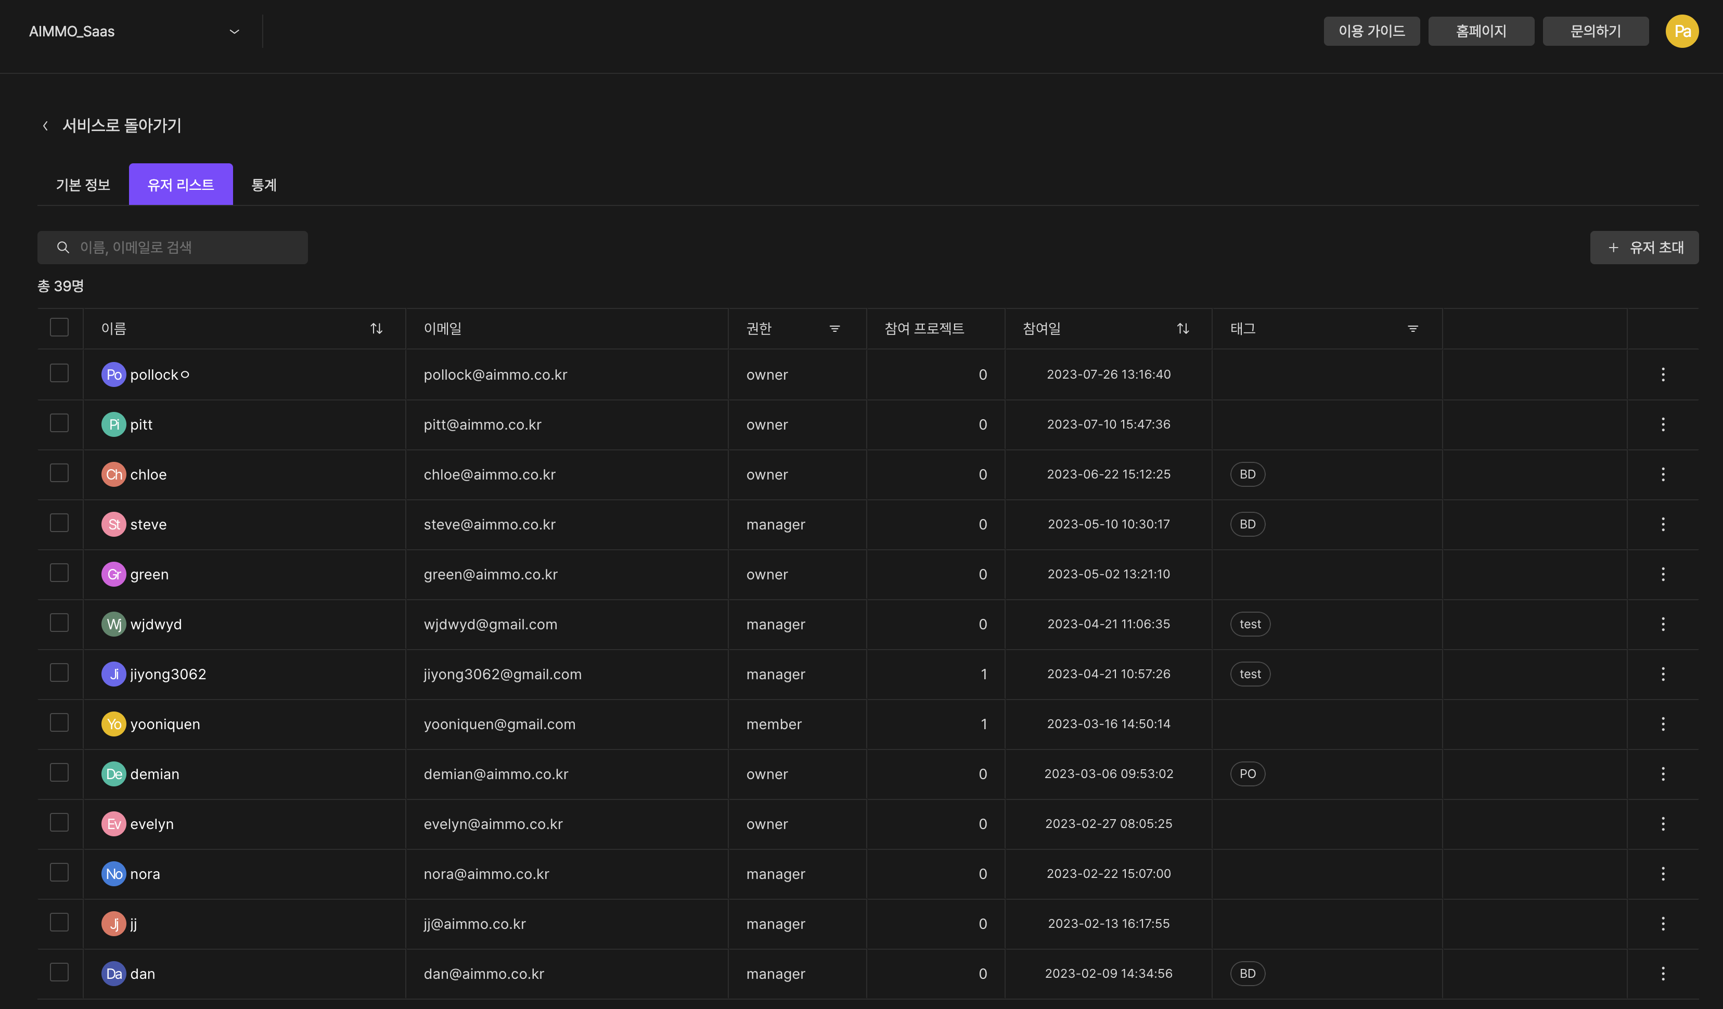The image size is (1723, 1009).
Task: Open the more options menu for evelyn
Action: click(x=1663, y=823)
